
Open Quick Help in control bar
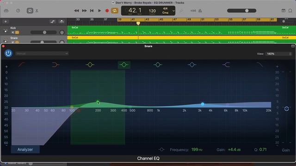pyautogui.click(x=18, y=11)
